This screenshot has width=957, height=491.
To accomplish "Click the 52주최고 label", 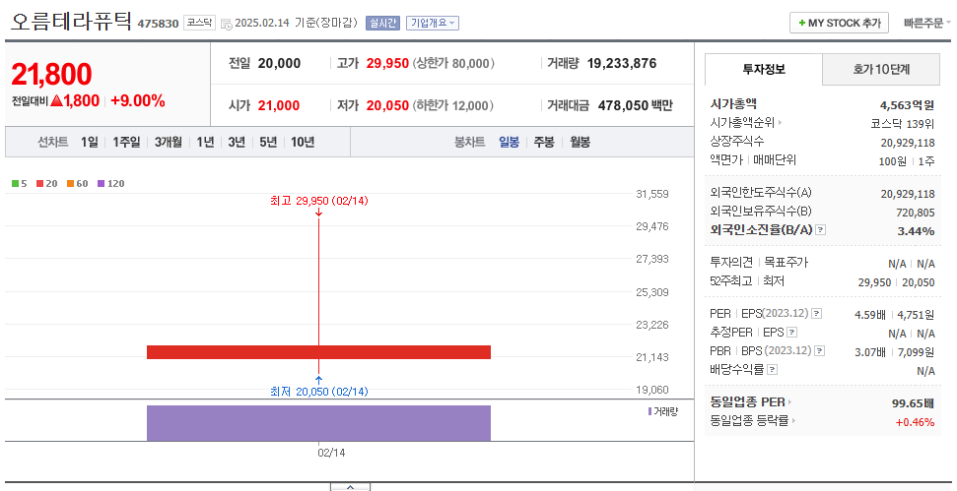I will 730,281.
